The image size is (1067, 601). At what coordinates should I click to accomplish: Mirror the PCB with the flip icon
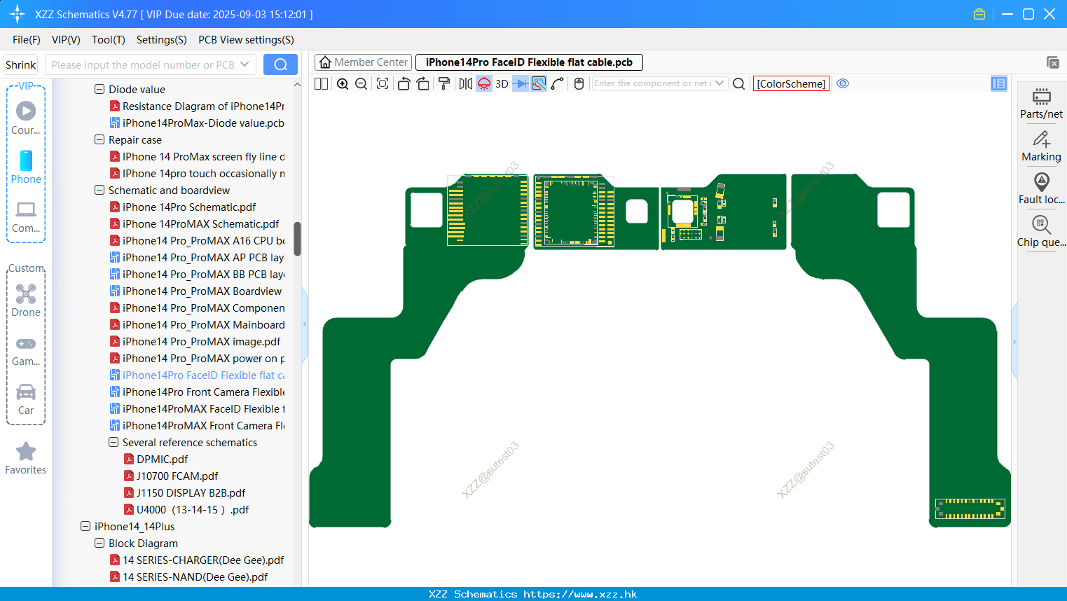[465, 83]
